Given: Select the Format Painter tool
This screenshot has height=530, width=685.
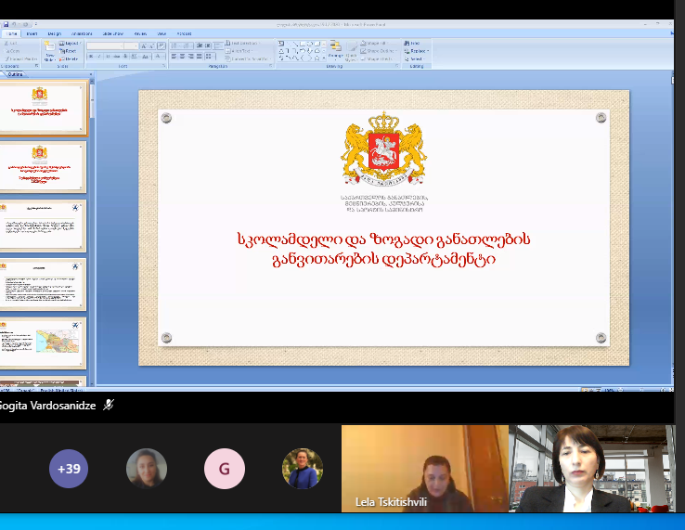Looking at the screenshot, I should coord(21,59).
